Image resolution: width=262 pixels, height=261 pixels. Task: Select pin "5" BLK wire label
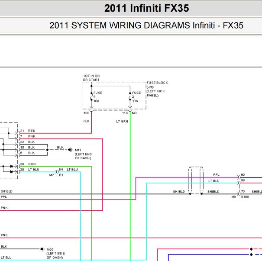(27, 153)
